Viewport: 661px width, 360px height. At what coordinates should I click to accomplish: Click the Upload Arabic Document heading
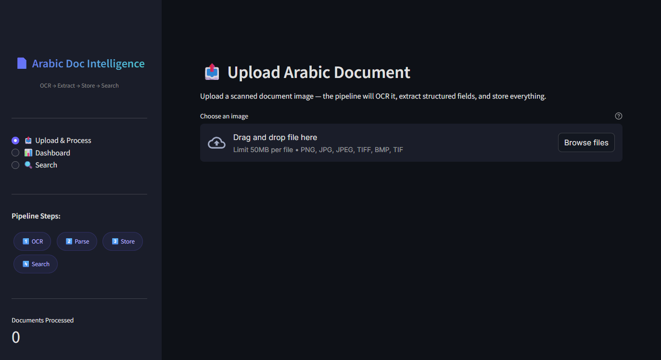318,72
